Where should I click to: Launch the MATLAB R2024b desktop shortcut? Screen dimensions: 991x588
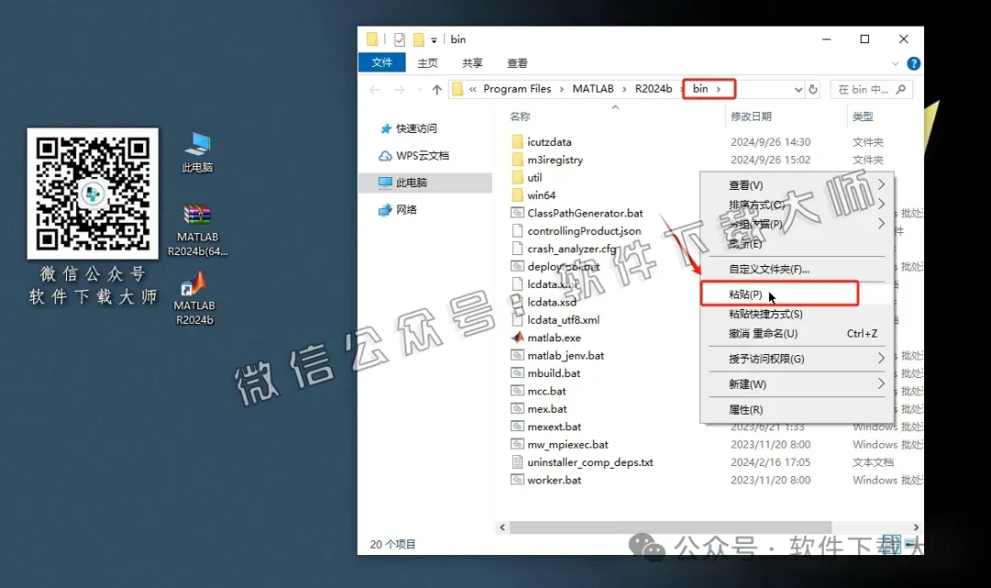195,298
